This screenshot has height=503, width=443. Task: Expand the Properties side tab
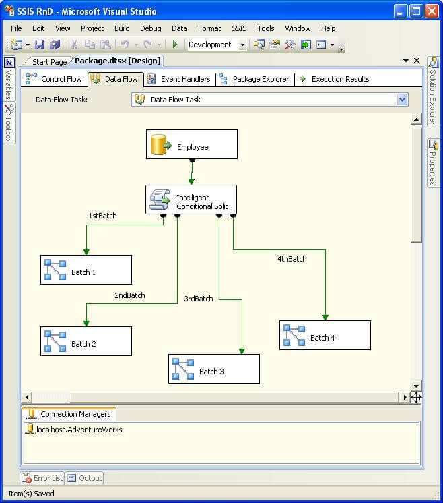(433, 163)
